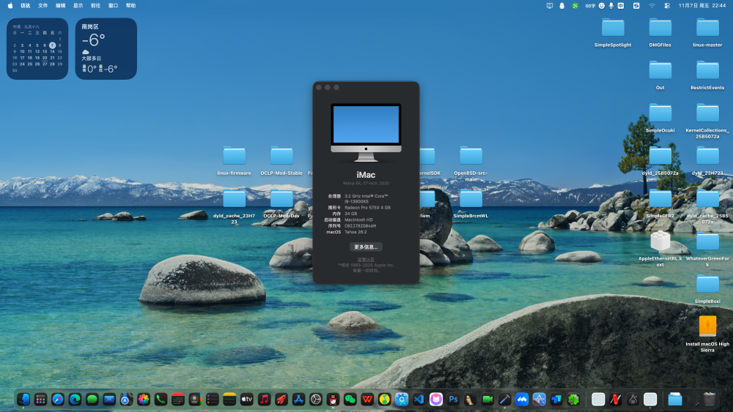Launch WPS Office from the Dock
The image size is (733, 412).
coord(367,400)
